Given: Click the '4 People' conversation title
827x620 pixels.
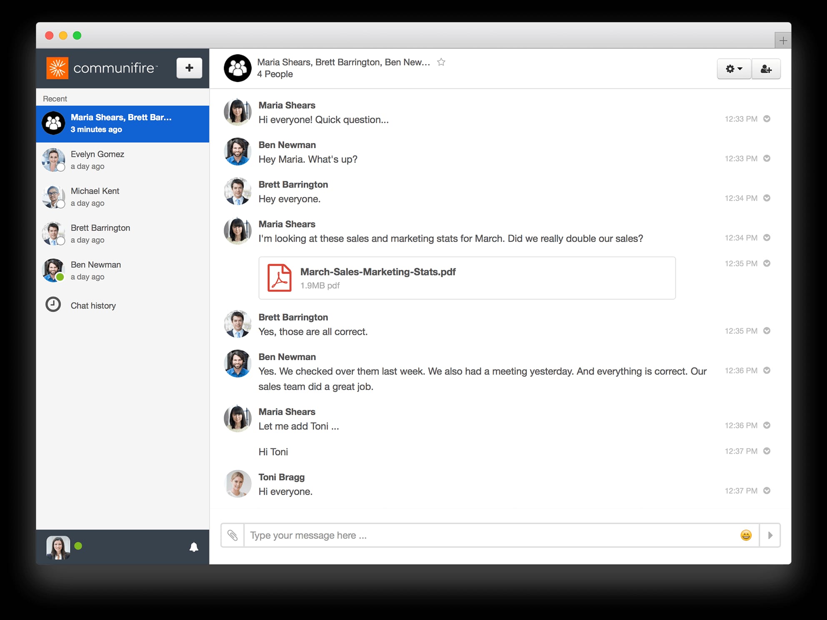Looking at the screenshot, I should point(275,74).
